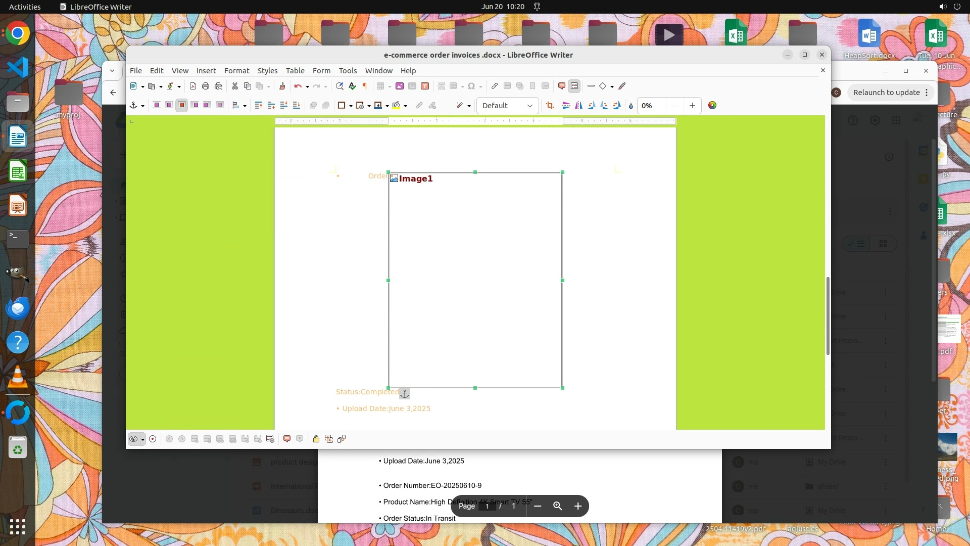Open the Format menu
This screenshot has height=546, width=970.
point(236,71)
